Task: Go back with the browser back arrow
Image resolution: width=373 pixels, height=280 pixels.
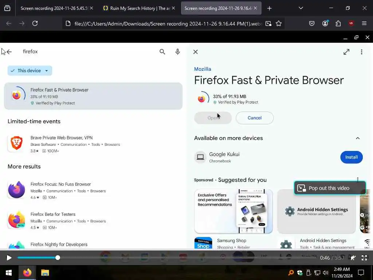Action: coord(9,23)
